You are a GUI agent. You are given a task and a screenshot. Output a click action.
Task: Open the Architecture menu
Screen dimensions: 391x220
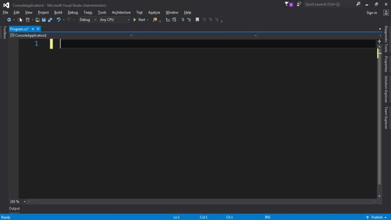pos(121,13)
